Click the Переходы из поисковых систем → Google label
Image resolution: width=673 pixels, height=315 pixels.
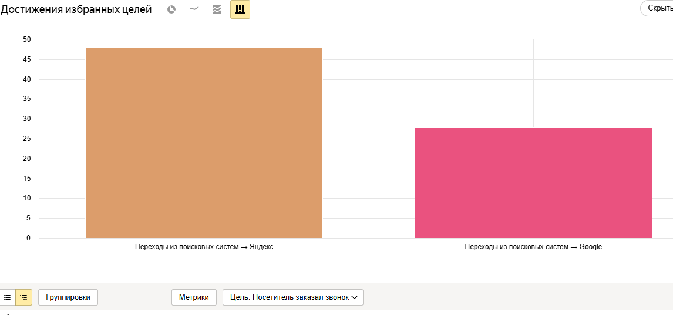point(533,247)
